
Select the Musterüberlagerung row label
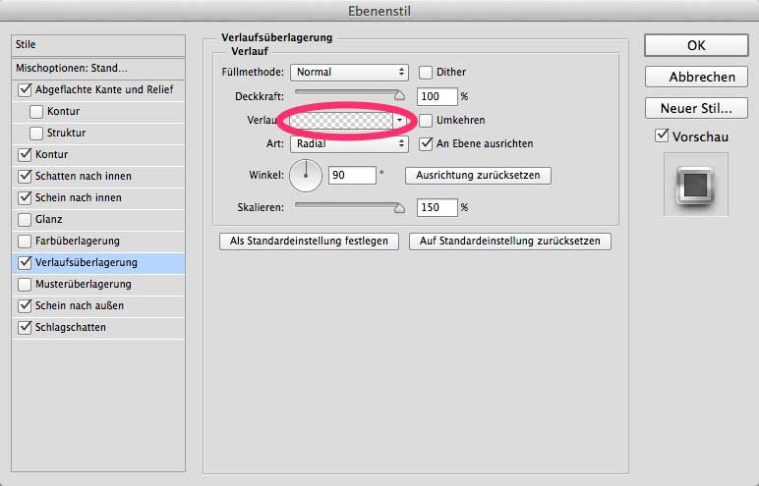[84, 285]
